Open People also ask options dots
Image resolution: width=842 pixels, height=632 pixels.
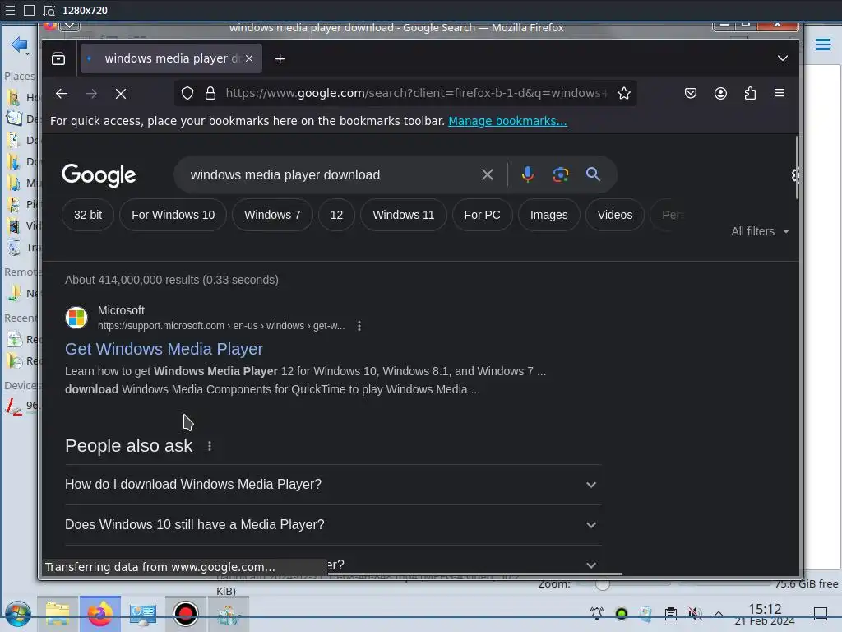[210, 446]
